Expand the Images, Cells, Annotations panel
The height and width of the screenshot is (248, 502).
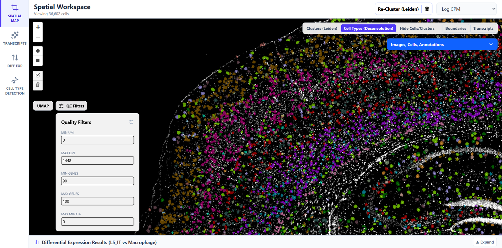tap(442, 45)
